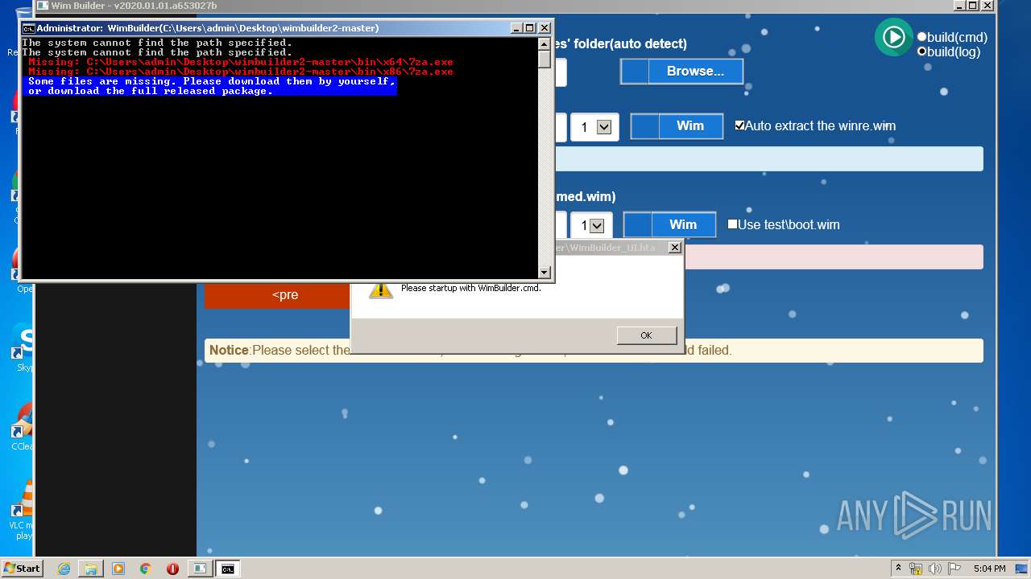
Task: Close the WimBuilder_UI.hta message dialog
Action: 675,248
